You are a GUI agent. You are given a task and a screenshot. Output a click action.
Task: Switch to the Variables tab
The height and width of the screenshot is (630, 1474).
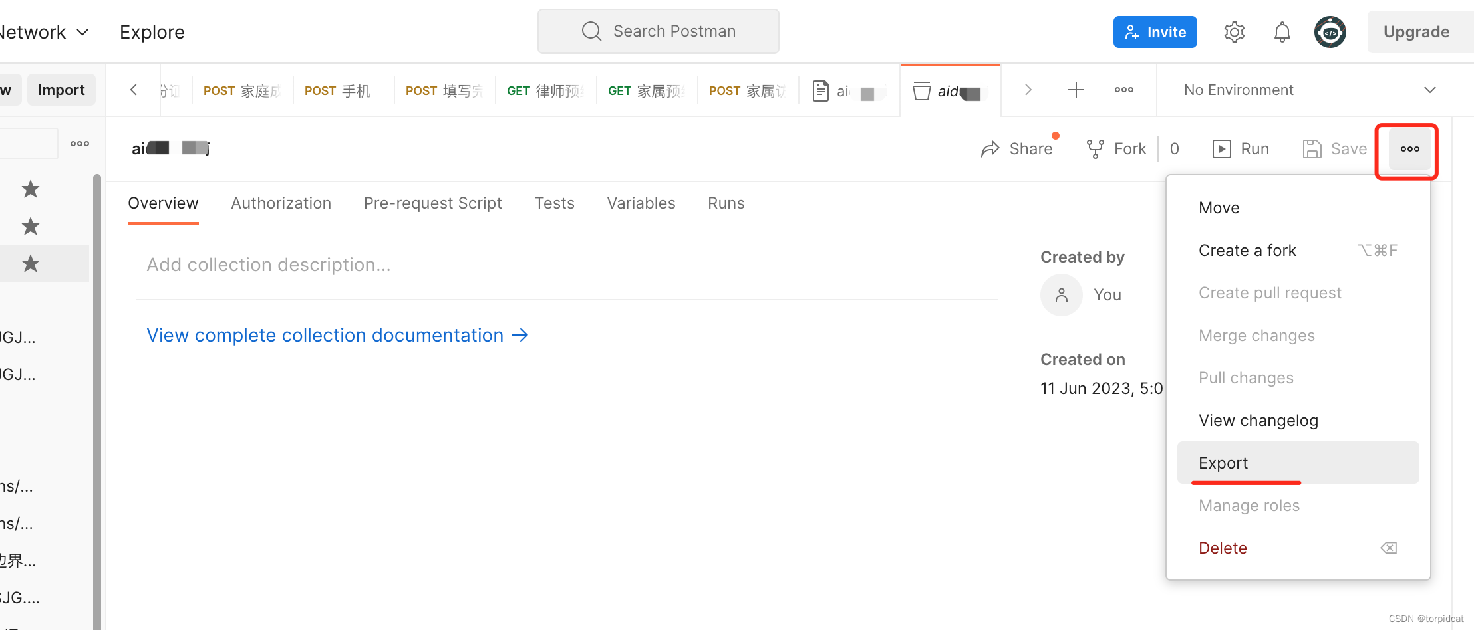click(641, 203)
